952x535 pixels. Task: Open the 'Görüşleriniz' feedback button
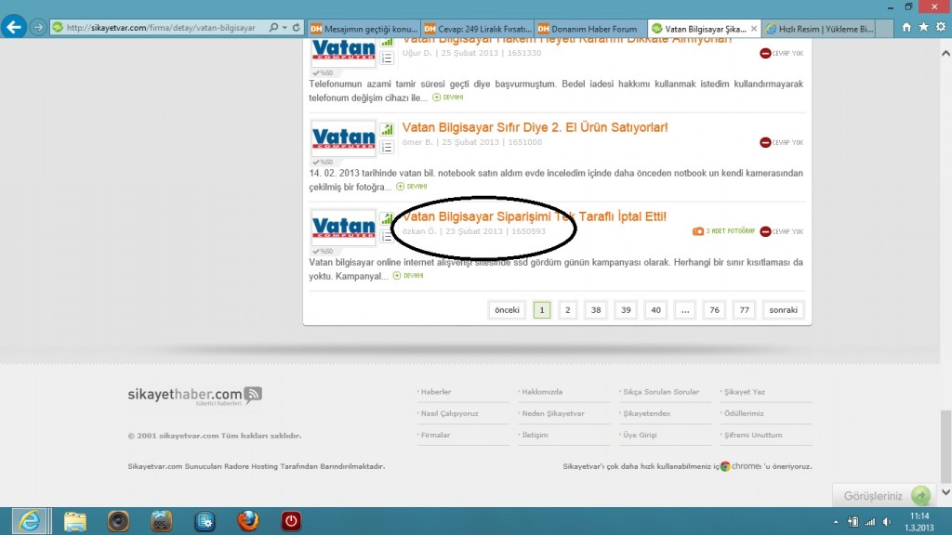tap(883, 496)
